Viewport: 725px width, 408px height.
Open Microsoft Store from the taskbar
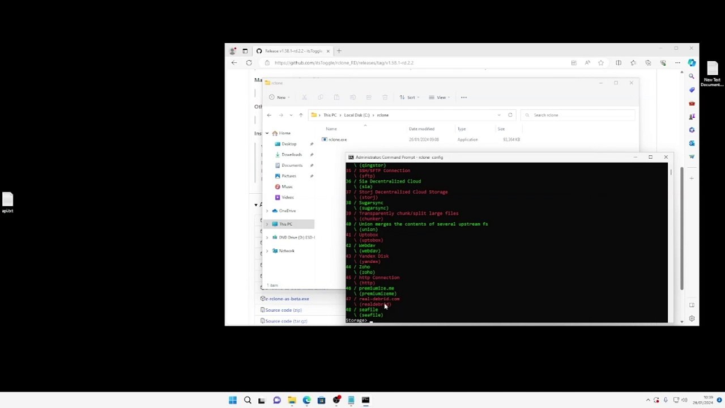(321, 401)
